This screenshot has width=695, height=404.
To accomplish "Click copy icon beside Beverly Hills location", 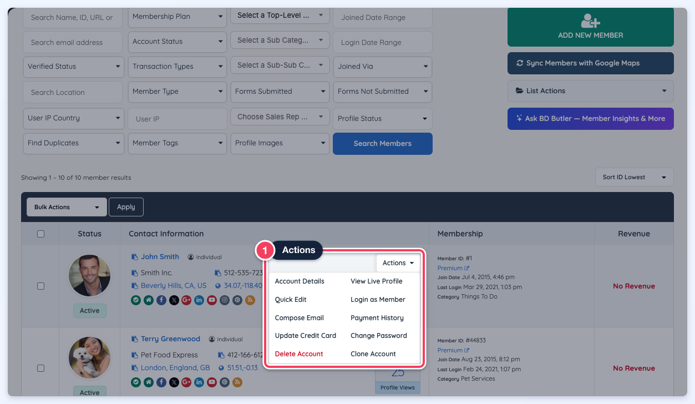I will pos(134,286).
